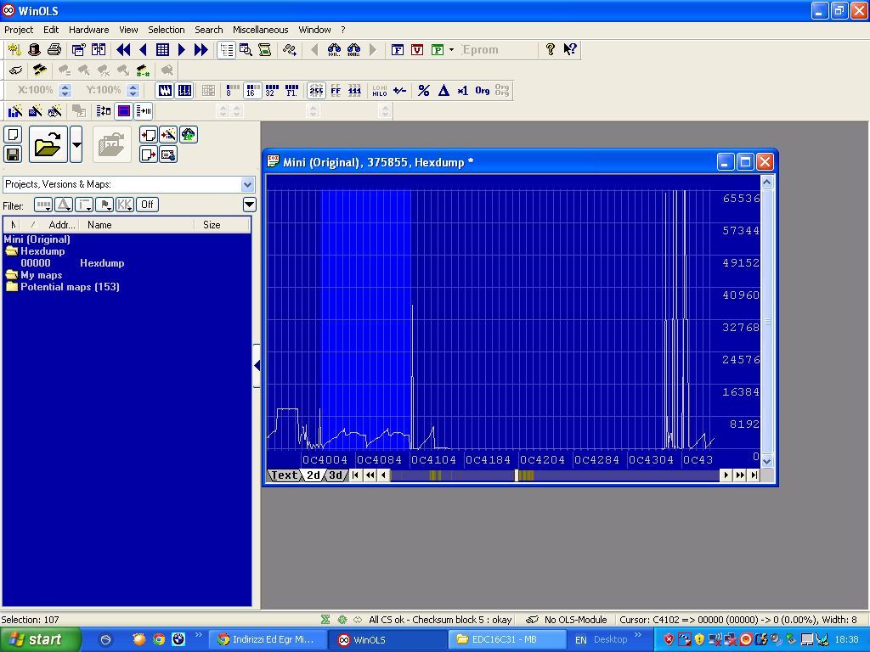The image size is (870, 652).
Task: Open the KK filter dropdown
Action: pos(125,205)
